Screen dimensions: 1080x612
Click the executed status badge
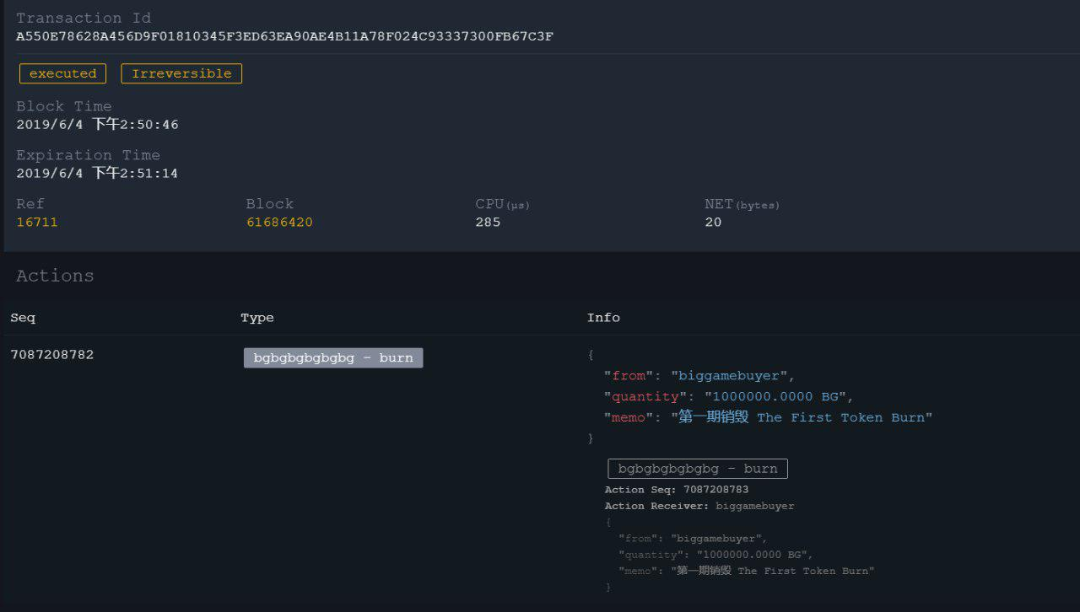pyautogui.click(x=63, y=73)
